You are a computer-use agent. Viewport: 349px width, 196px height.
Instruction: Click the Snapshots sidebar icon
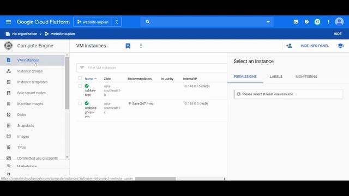click(x=9, y=126)
